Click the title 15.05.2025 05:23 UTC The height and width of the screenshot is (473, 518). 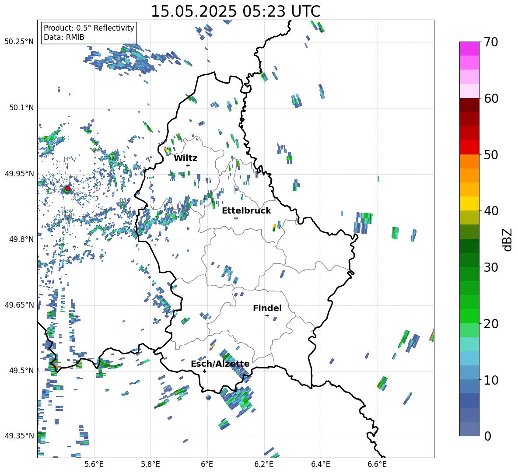pos(235,11)
